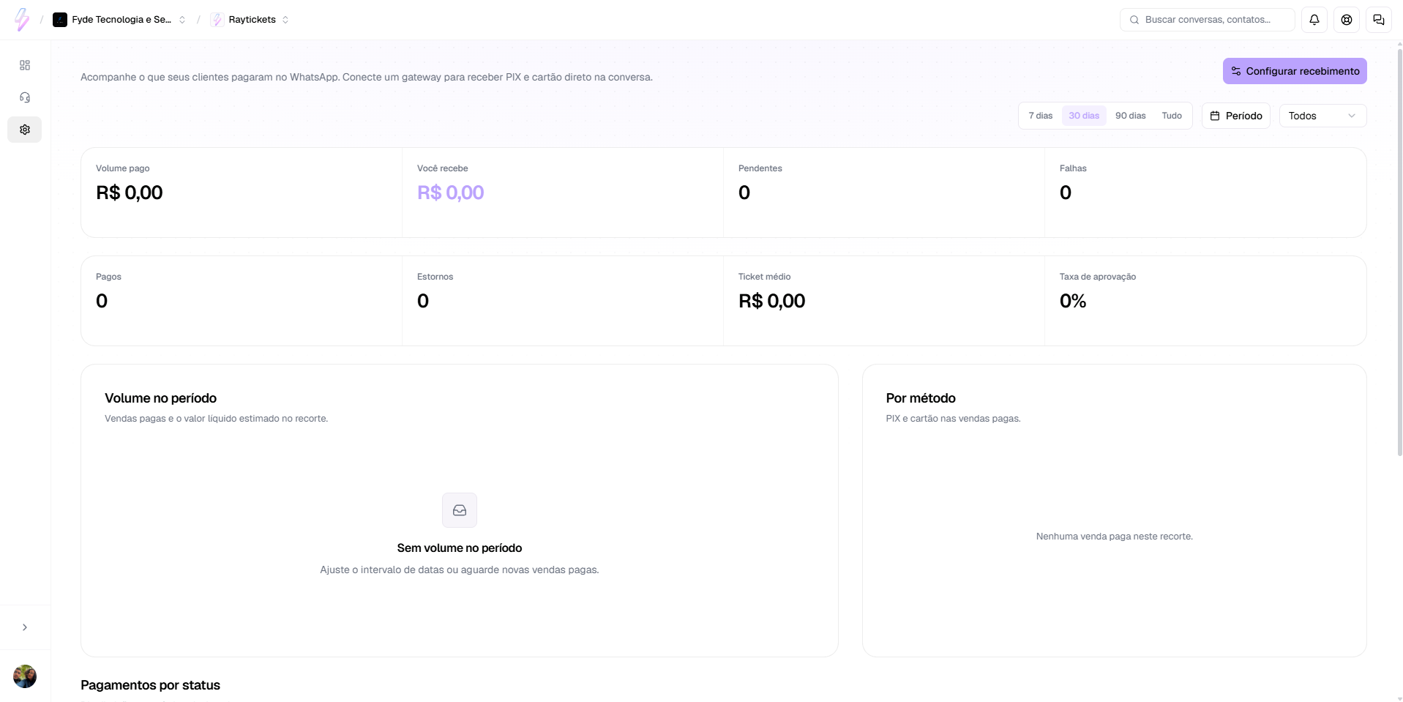Open the Período date picker button

click(x=1236, y=116)
